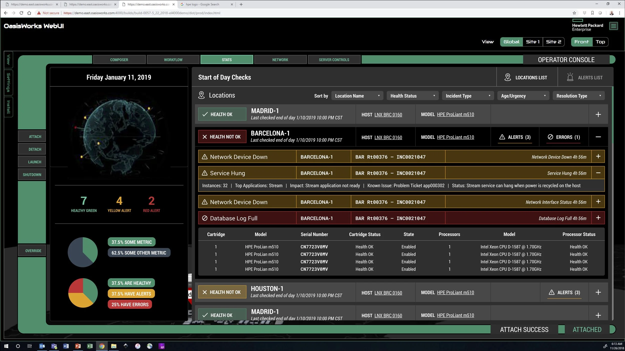Switch view to Site 1

click(x=532, y=42)
